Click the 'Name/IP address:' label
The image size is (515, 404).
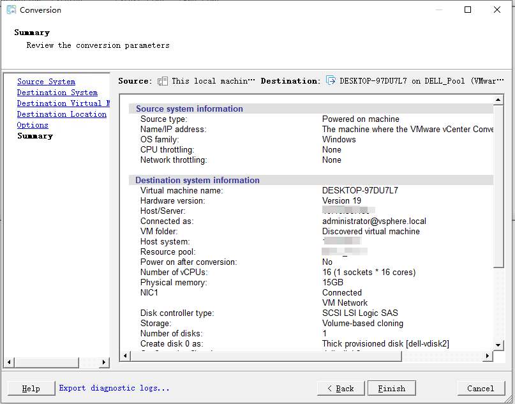(x=174, y=129)
